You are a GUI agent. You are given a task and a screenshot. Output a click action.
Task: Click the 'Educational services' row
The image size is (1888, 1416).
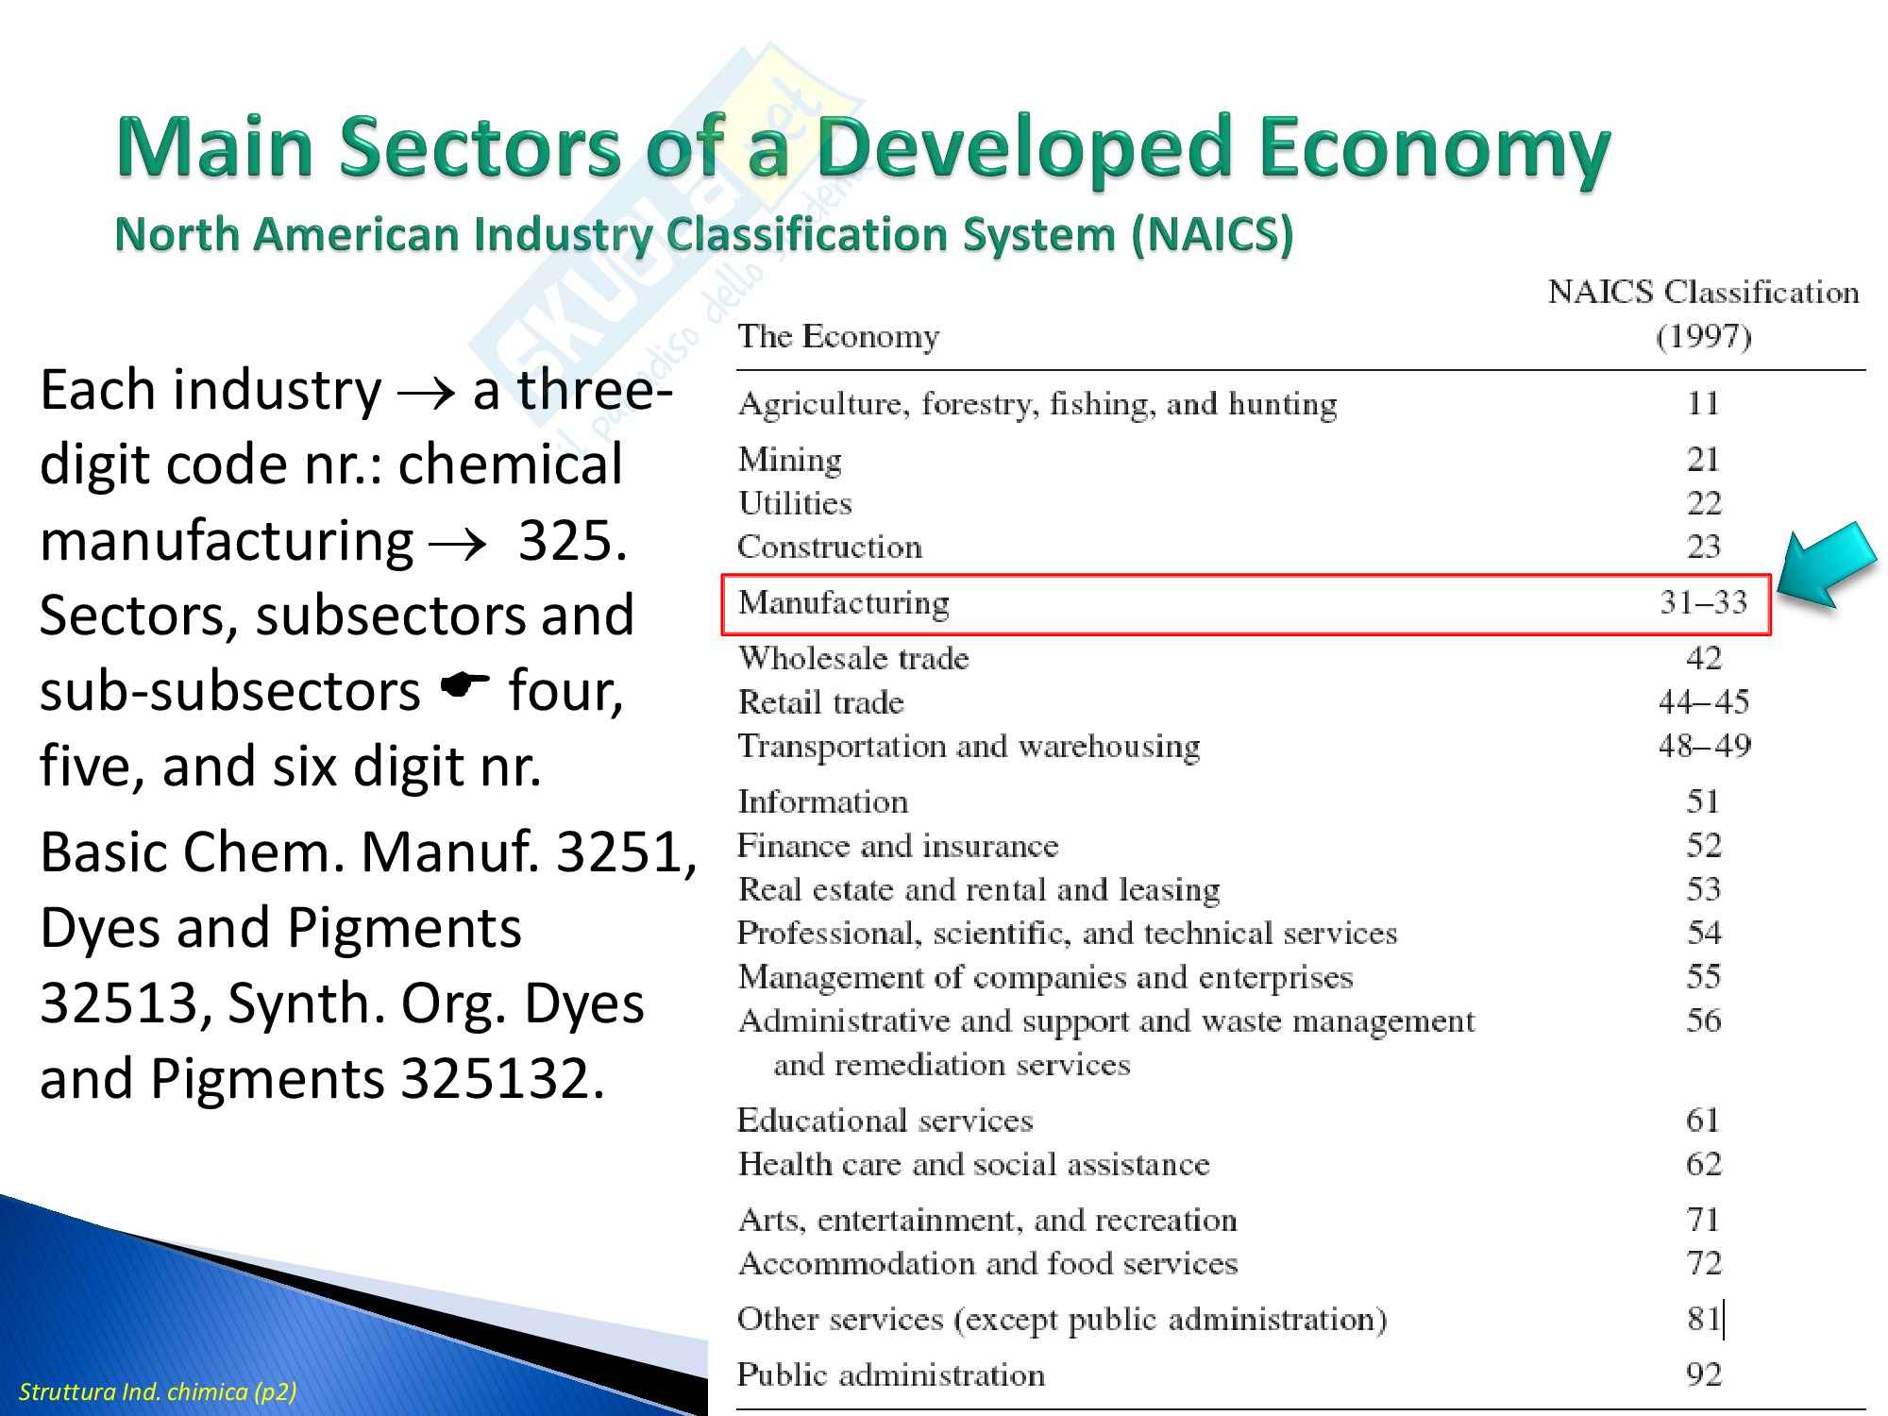tap(885, 1121)
